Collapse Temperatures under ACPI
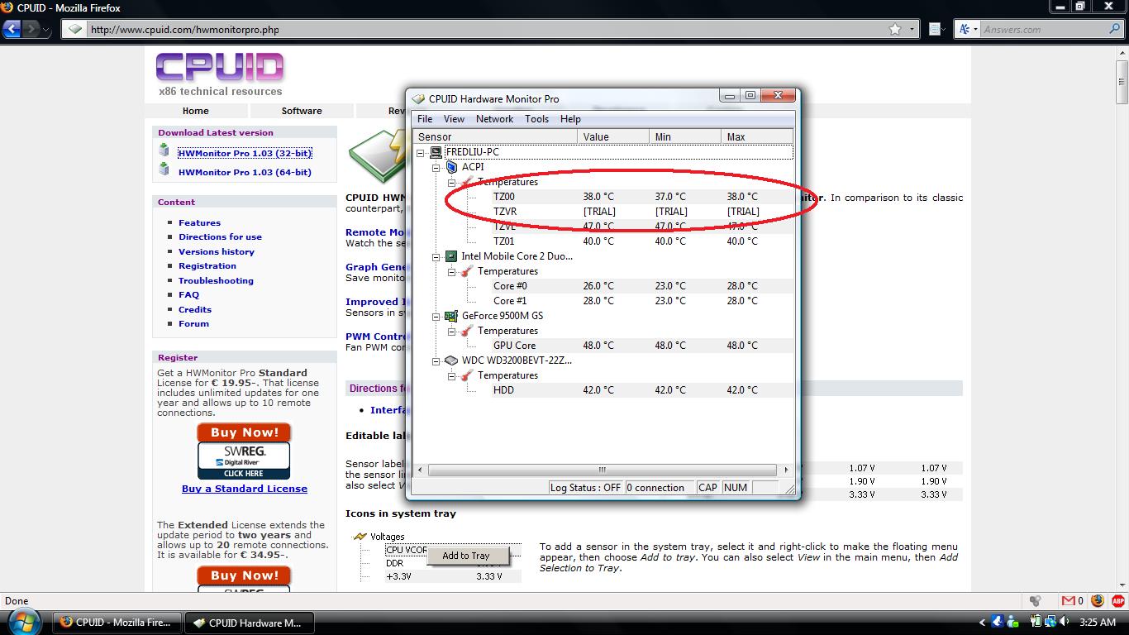1129x635 pixels. pos(451,182)
